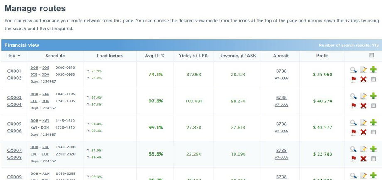Check the box for route OX001/OX002
The image size is (382, 180).
pyautogui.click(x=374, y=79)
